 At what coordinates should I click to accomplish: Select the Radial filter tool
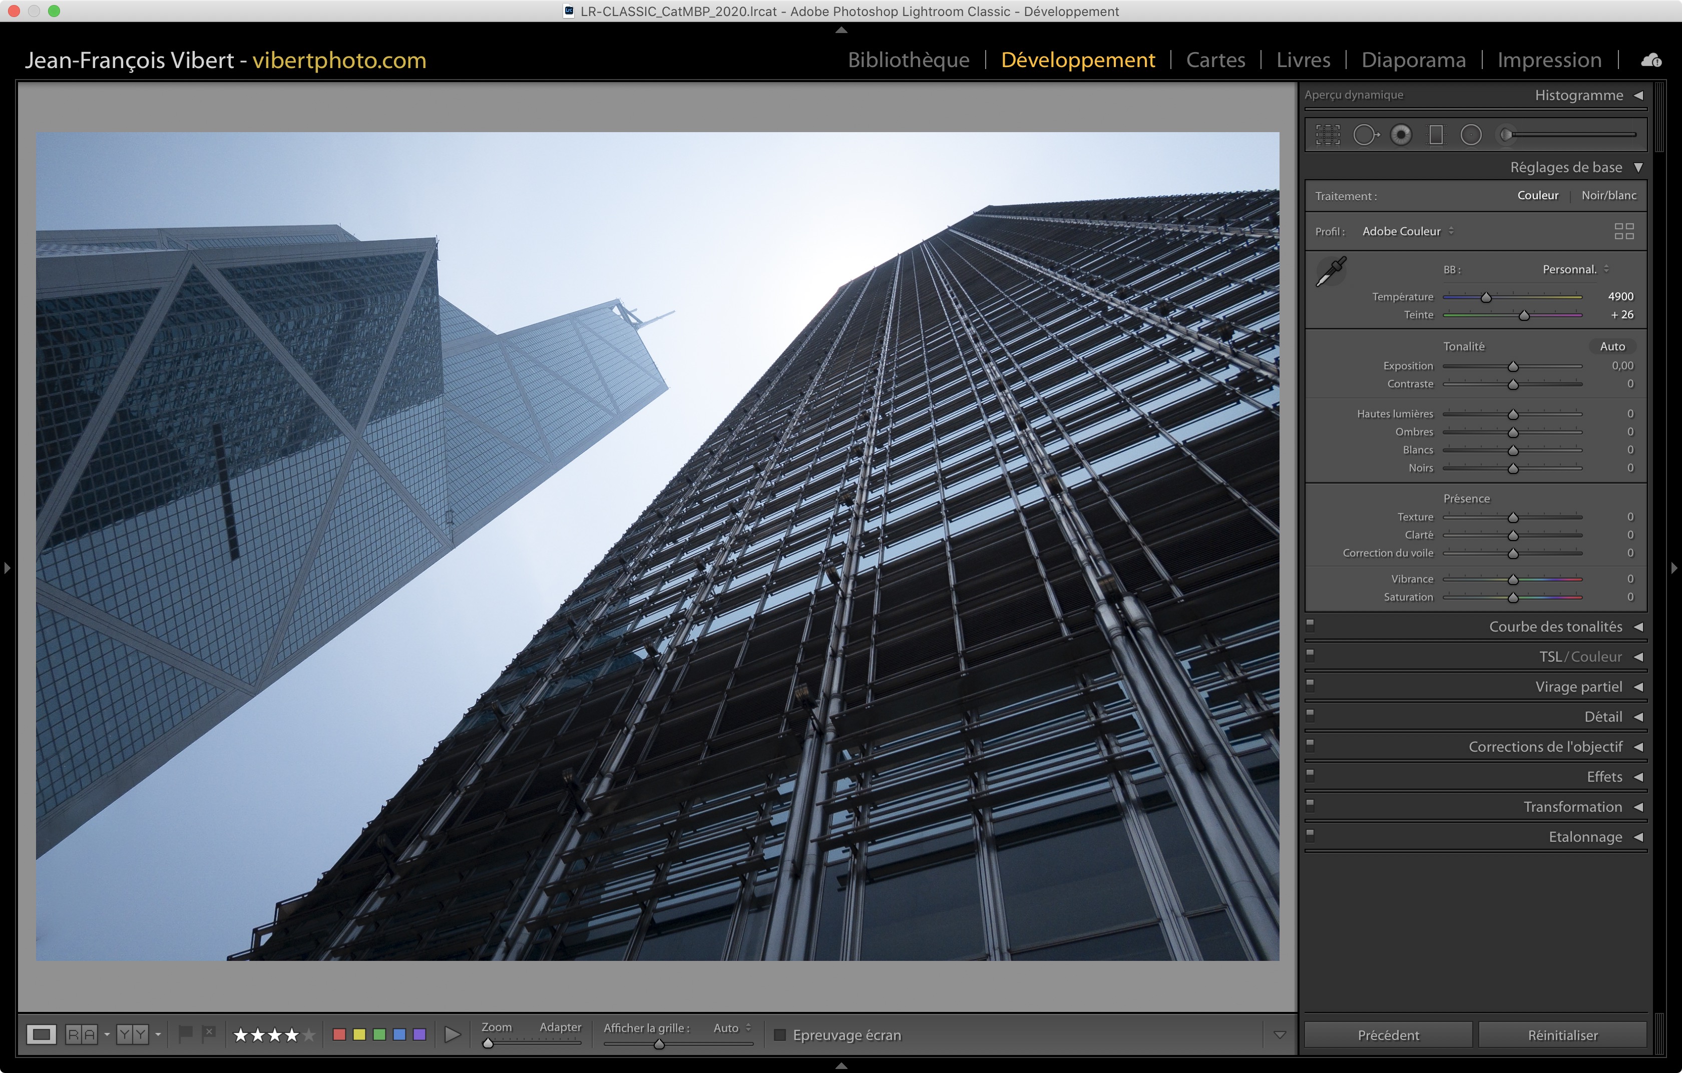(1470, 135)
